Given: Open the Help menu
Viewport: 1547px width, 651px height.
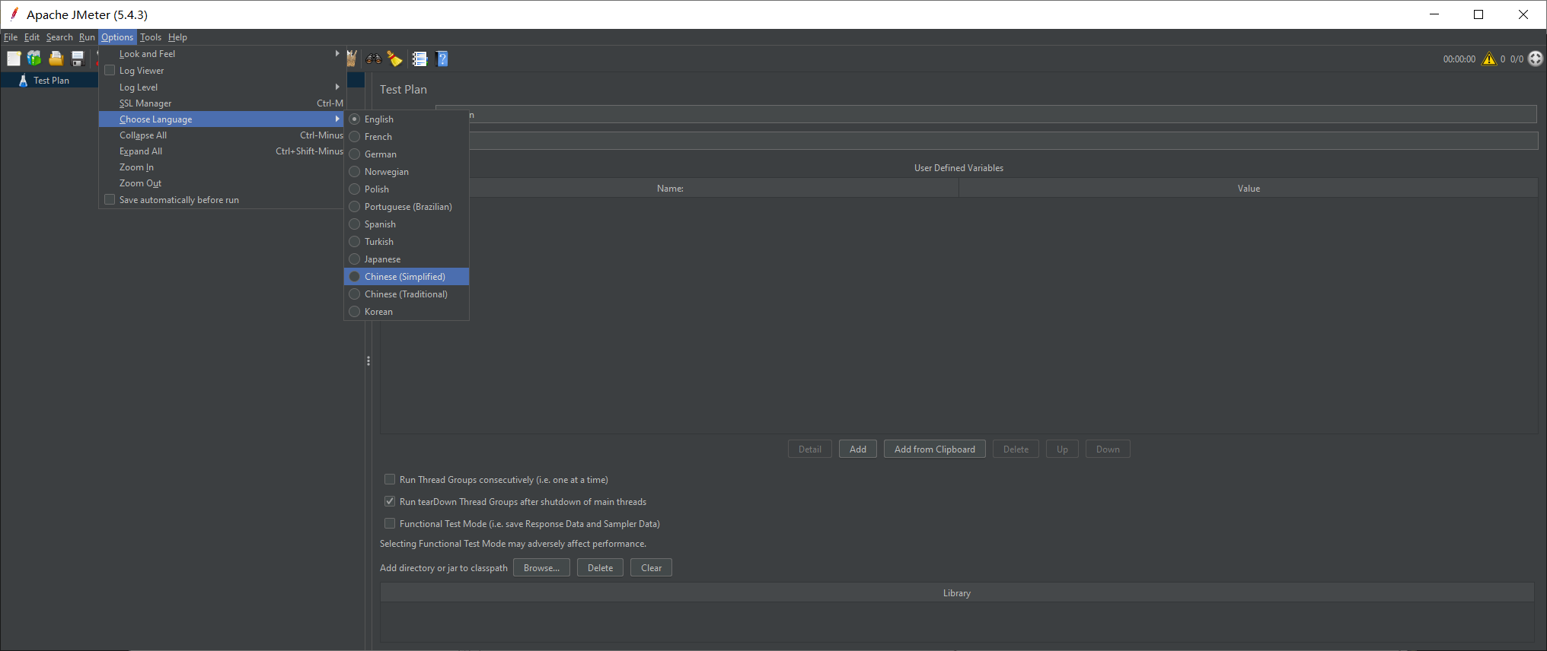Looking at the screenshot, I should click(177, 37).
